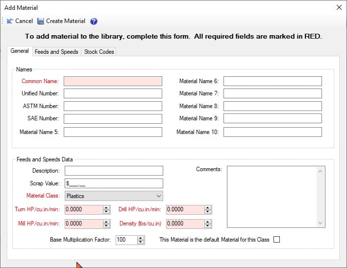Screen dimensions: 347x268
Task: Click the Scrap Value field
Action: click(114, 183)
